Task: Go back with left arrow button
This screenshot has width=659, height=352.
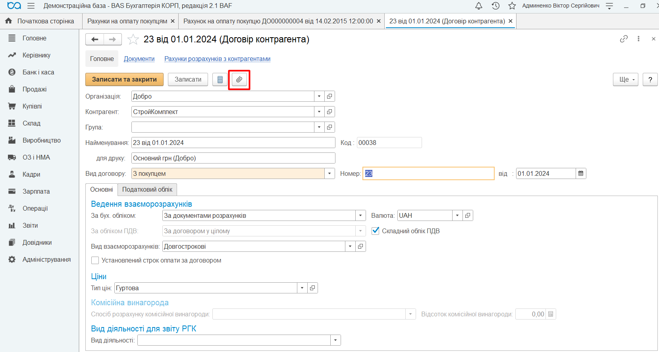Action: 94,39
